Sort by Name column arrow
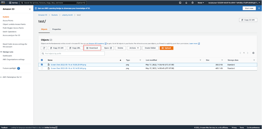This screenshot has width=262, height=129. pyautogui.click(x=120, y=60)
